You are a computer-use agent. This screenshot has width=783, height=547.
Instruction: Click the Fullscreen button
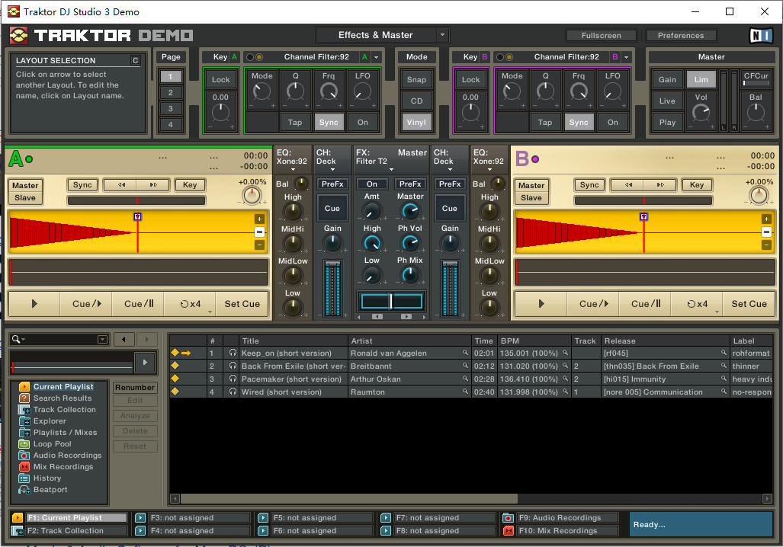coord(601,36)
